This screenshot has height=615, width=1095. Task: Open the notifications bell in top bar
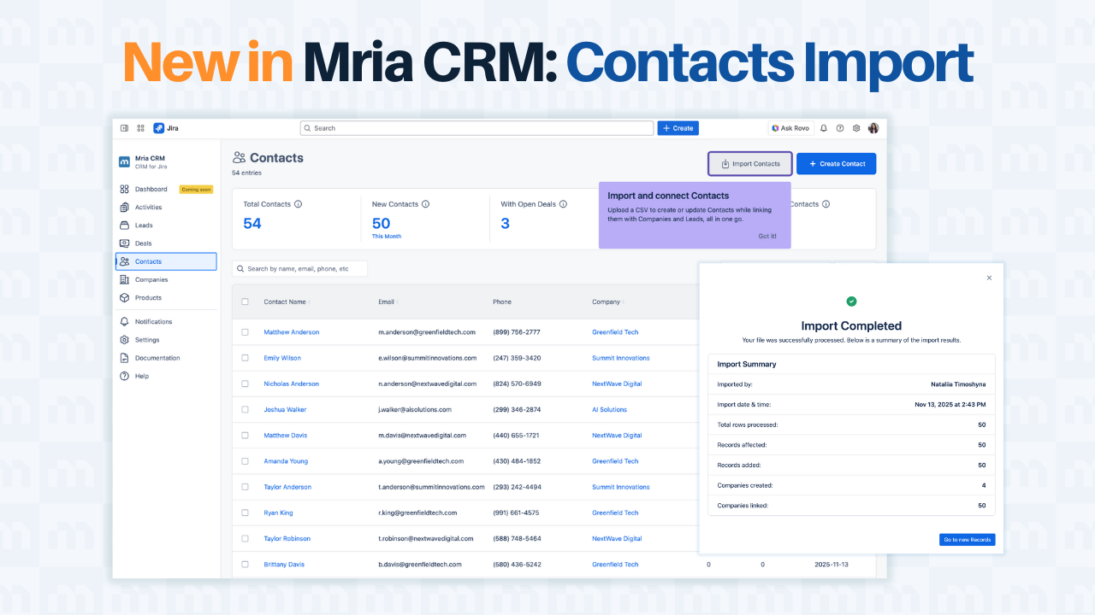(x=824, y=128)
